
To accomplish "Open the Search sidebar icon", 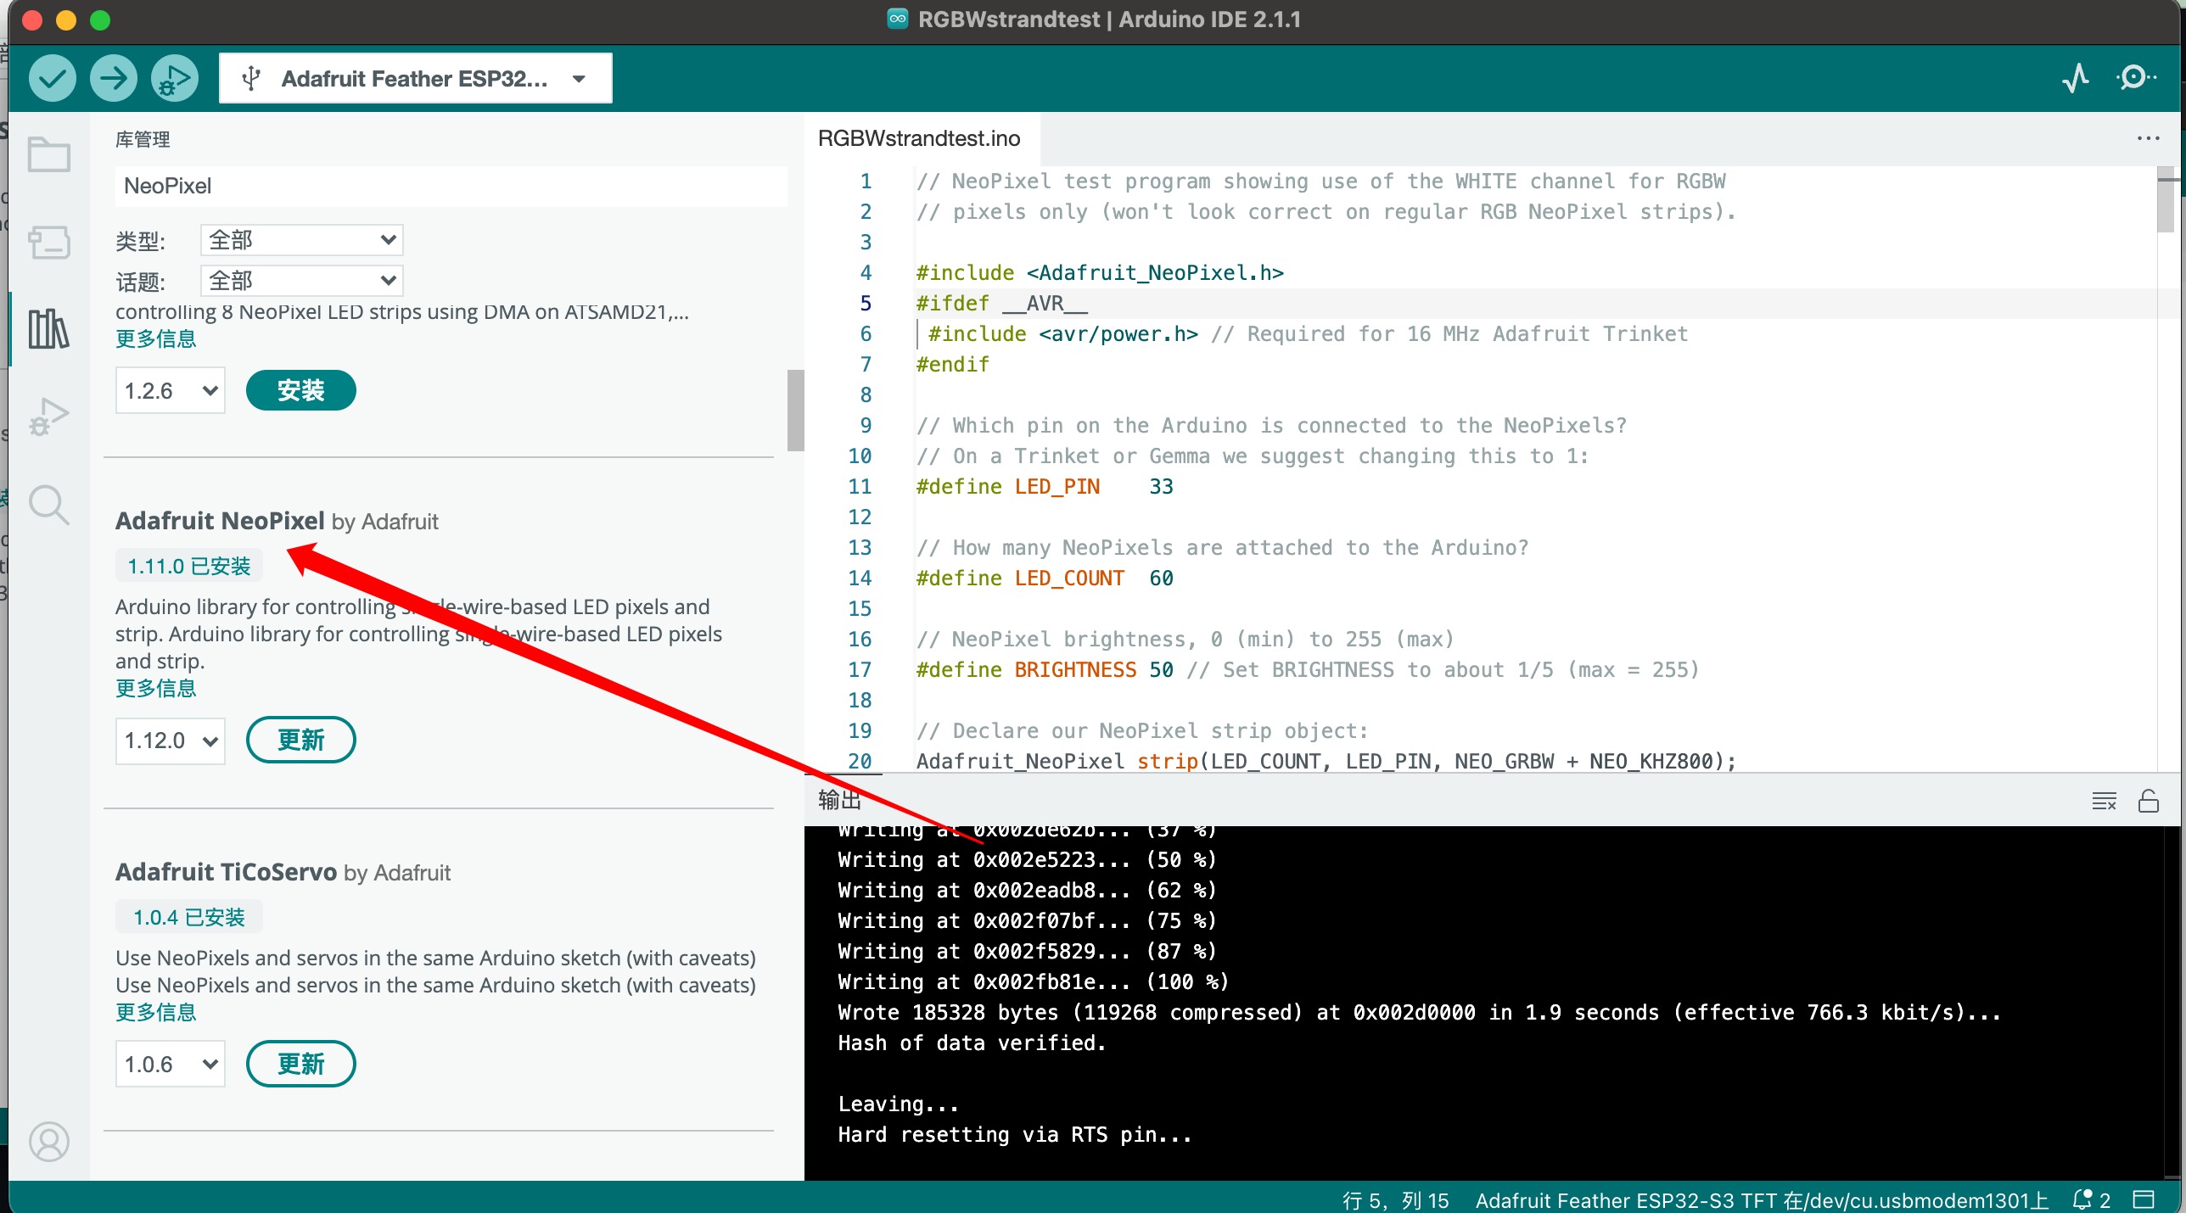I will (x=49, y=506).
